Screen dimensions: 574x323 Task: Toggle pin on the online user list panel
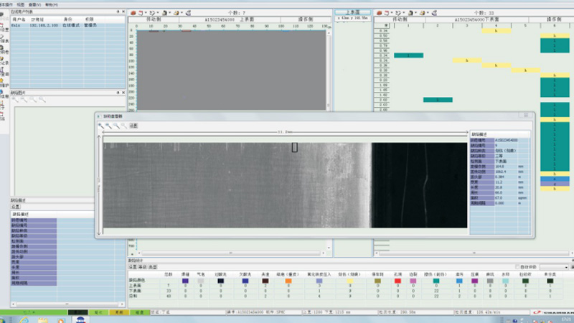pos(118,13)
